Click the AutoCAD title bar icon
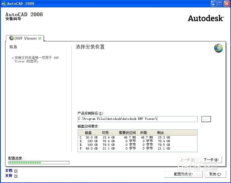 click(3, 3)
